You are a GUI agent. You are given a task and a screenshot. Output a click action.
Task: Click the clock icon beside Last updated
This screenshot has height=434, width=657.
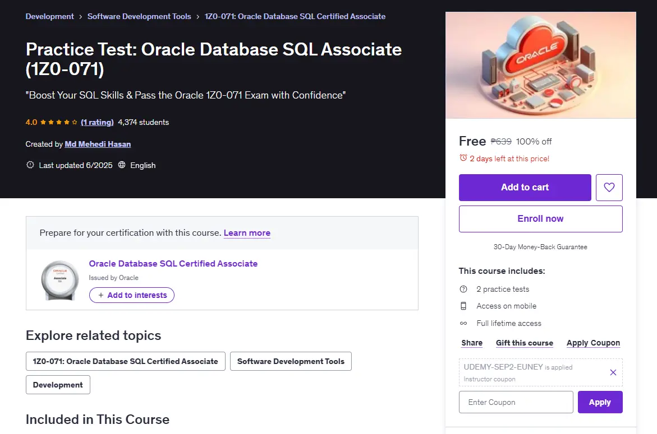tap(30, 165)
